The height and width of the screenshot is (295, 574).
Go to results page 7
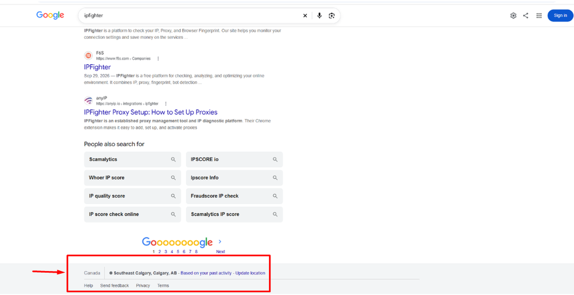pos(190,252)
